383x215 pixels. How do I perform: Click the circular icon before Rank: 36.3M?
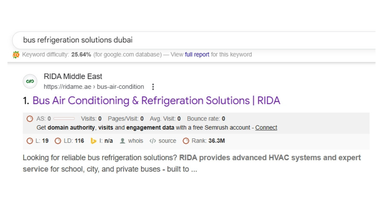186,141
